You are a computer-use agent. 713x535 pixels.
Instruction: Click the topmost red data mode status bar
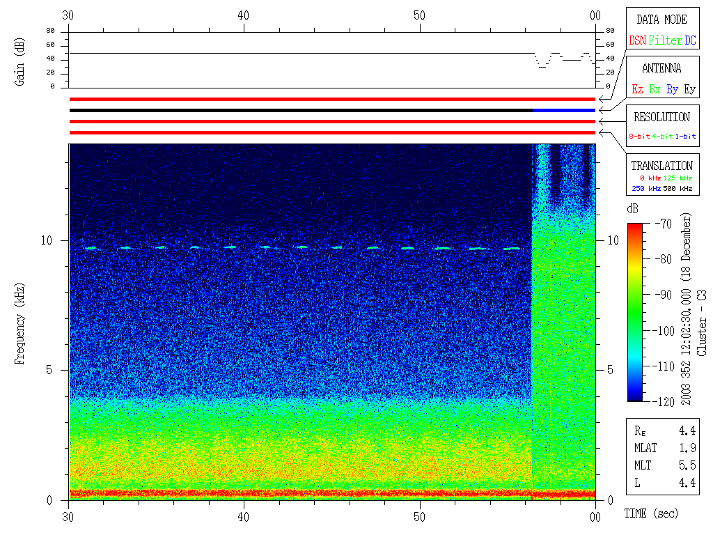pos(332,99)
